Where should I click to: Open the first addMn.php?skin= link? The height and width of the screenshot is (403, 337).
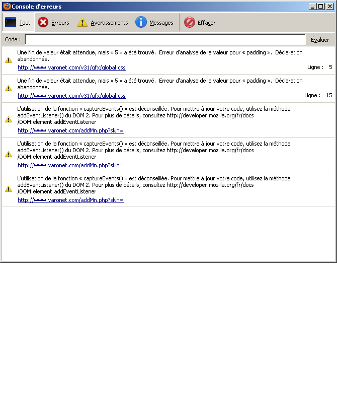70,130
